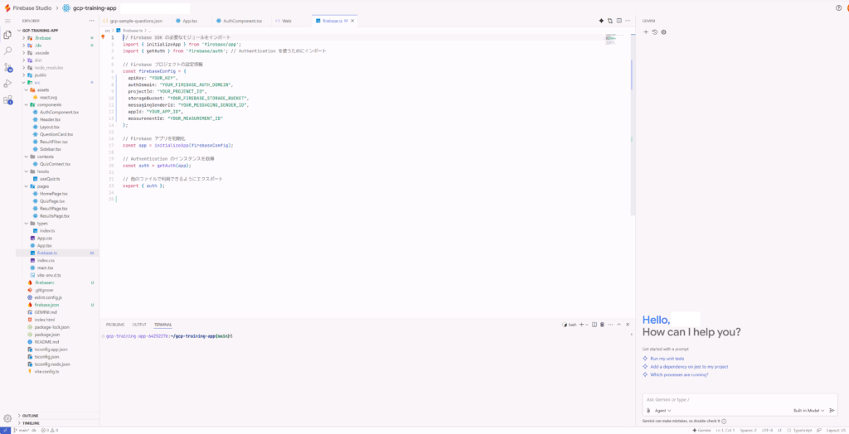
Task: Open the Run and Debug view
Action: click(8, 84)
